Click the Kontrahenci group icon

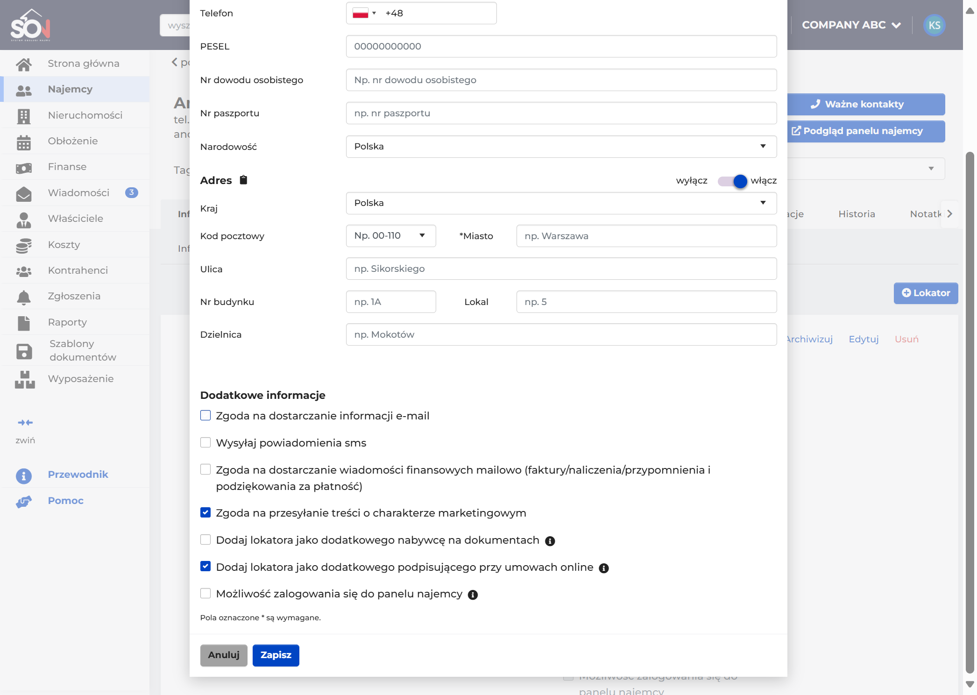tap(24, 271)
